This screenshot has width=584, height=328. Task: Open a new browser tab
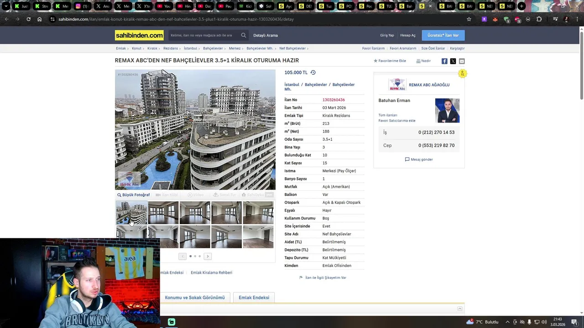[x=521, y=6]
